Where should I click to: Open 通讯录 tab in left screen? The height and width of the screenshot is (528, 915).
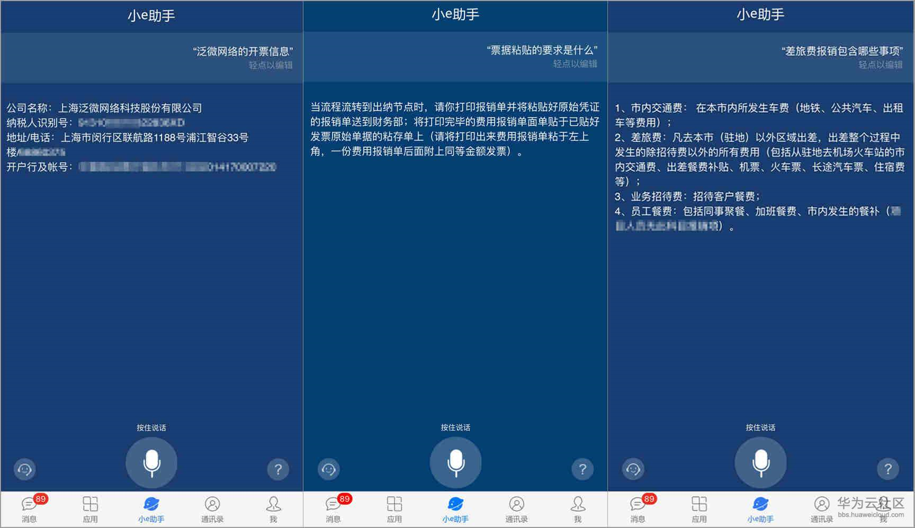(212, 509)
